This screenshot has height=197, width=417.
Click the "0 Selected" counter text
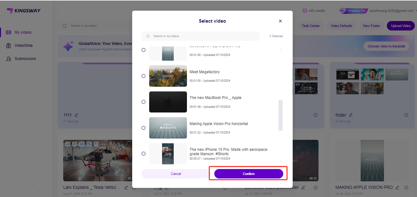tap(276, 36)
